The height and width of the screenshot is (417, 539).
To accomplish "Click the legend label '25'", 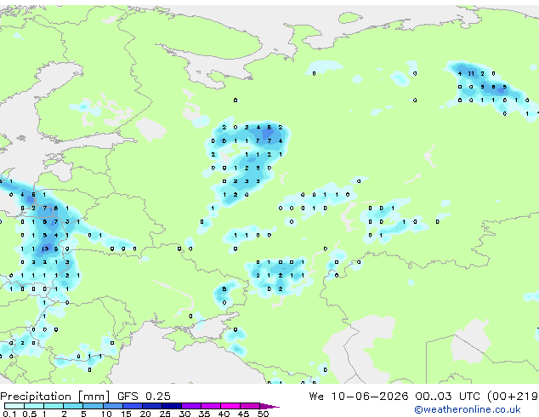I will (x=165, y=414).
